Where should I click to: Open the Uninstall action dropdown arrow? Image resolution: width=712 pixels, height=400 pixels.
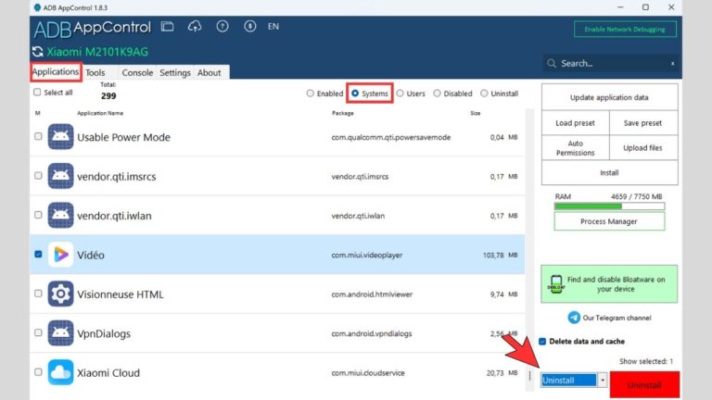coord(603,380)
